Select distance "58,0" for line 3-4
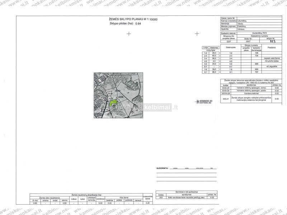This screenshot has width=287, height=215. pyautogui.click(x=214, y=58)
